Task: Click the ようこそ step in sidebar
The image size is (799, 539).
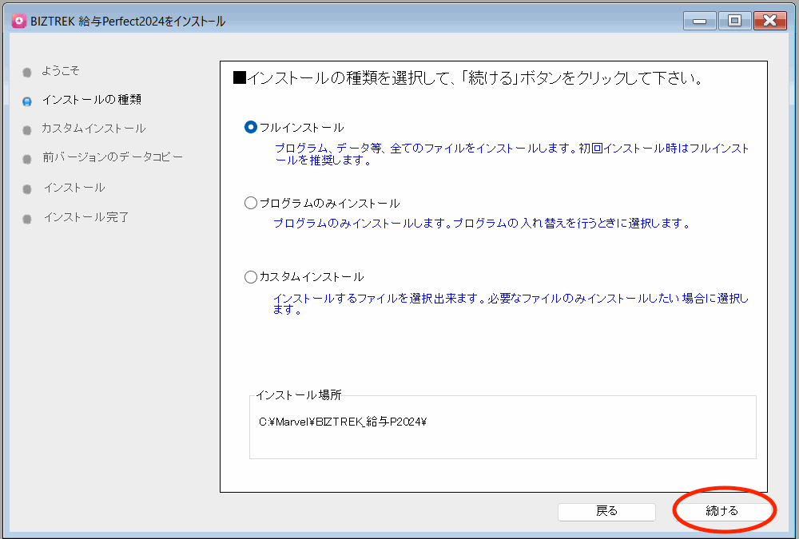Action: tap(60, 70)
